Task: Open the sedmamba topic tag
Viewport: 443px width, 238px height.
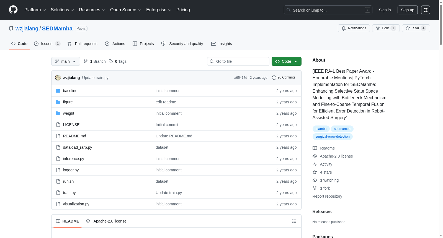Action: point(342,129)
